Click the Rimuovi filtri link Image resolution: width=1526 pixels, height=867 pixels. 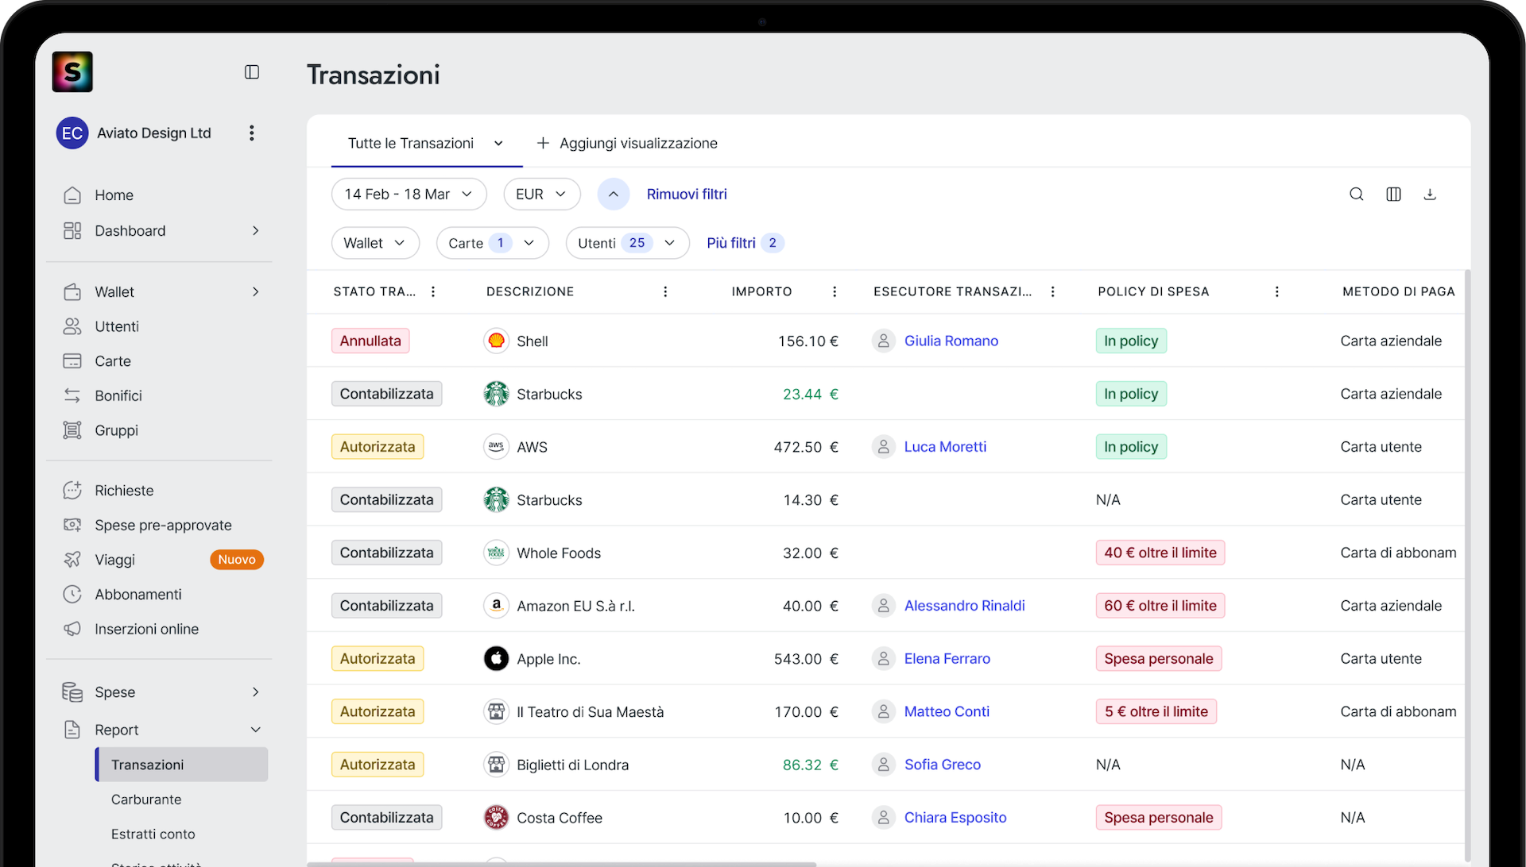(x=686, y=195)
